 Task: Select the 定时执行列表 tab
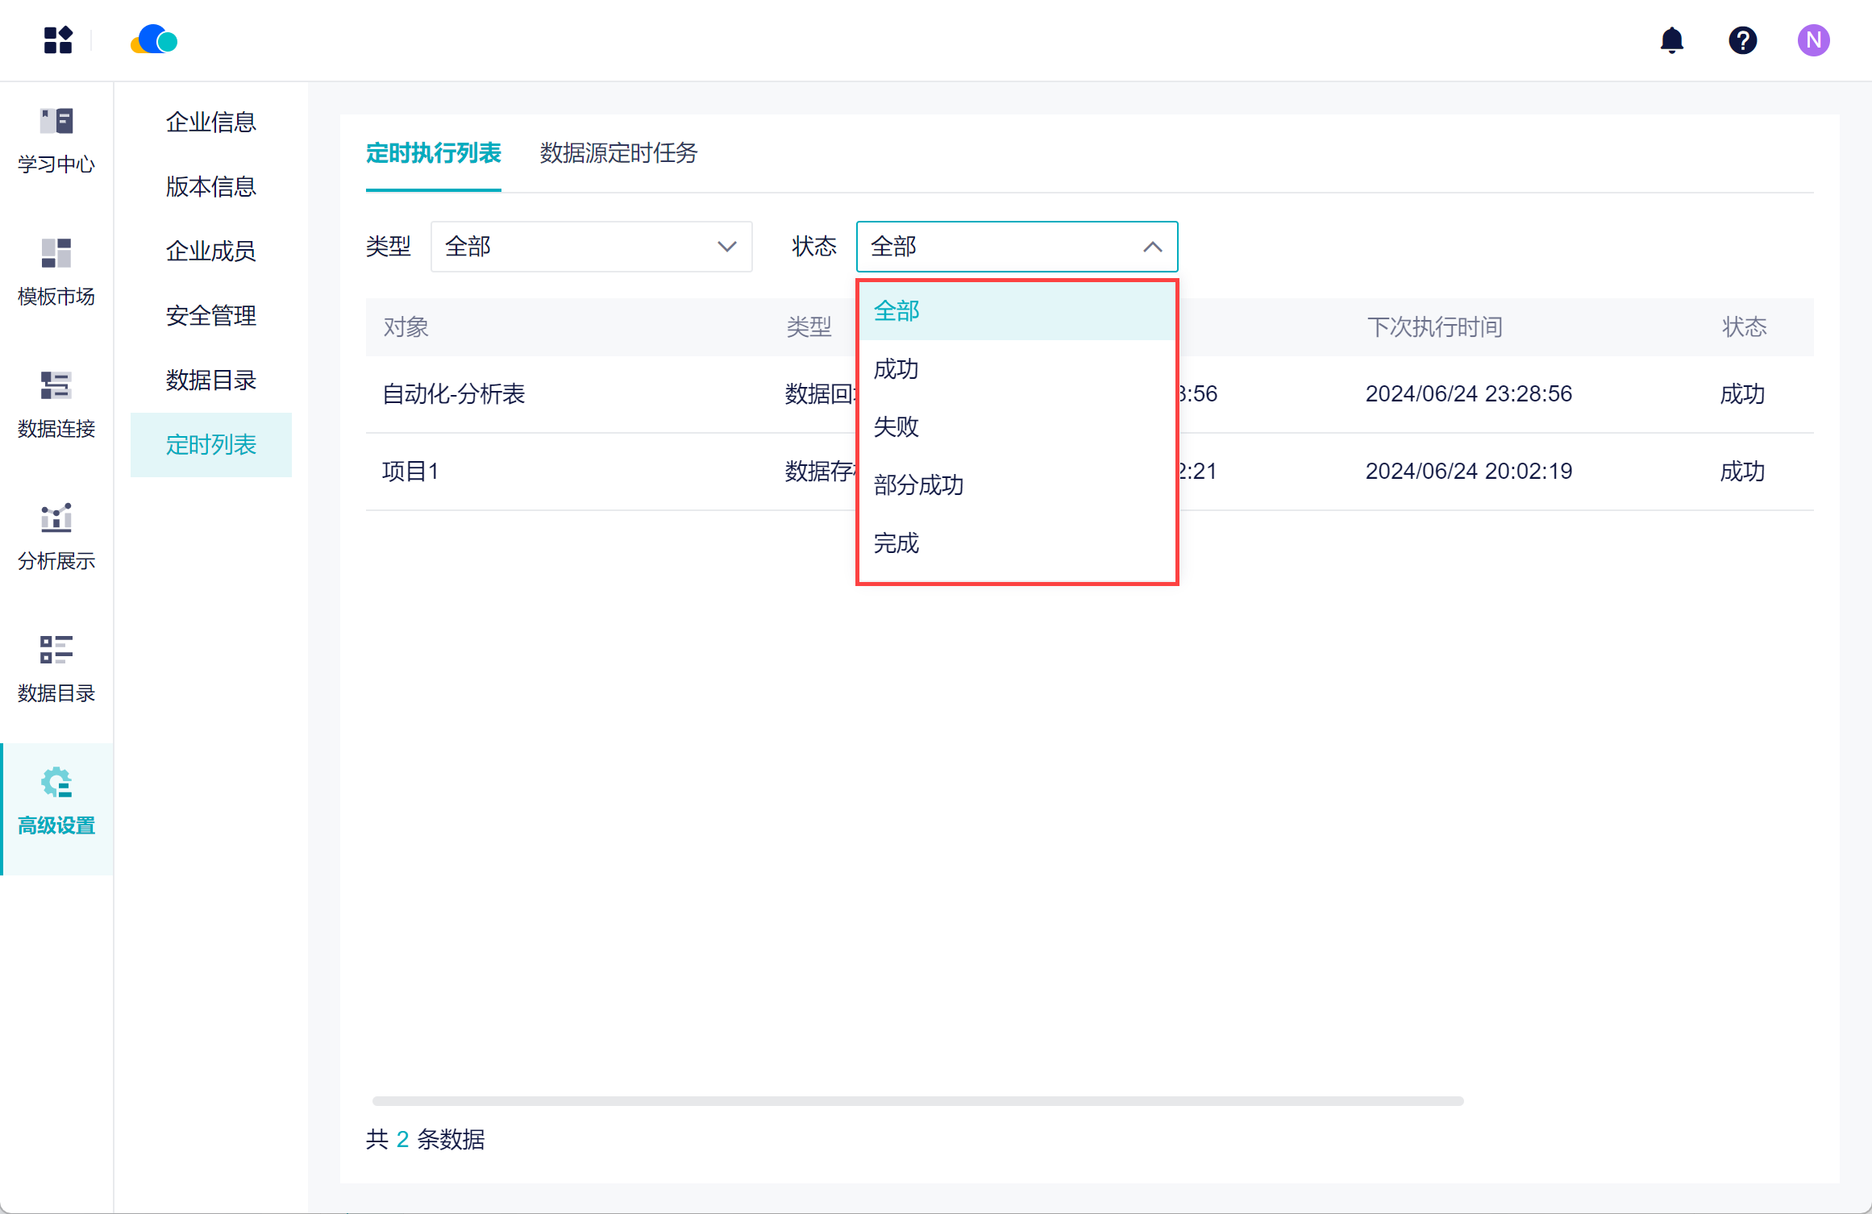coord(433,153)
